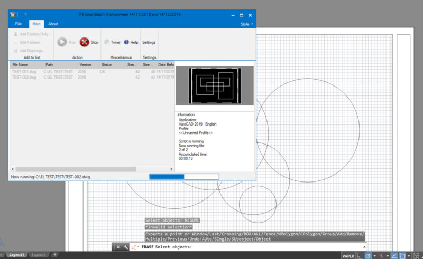
Task: Click the blue Help question mark icon
Action: point(126,42)
